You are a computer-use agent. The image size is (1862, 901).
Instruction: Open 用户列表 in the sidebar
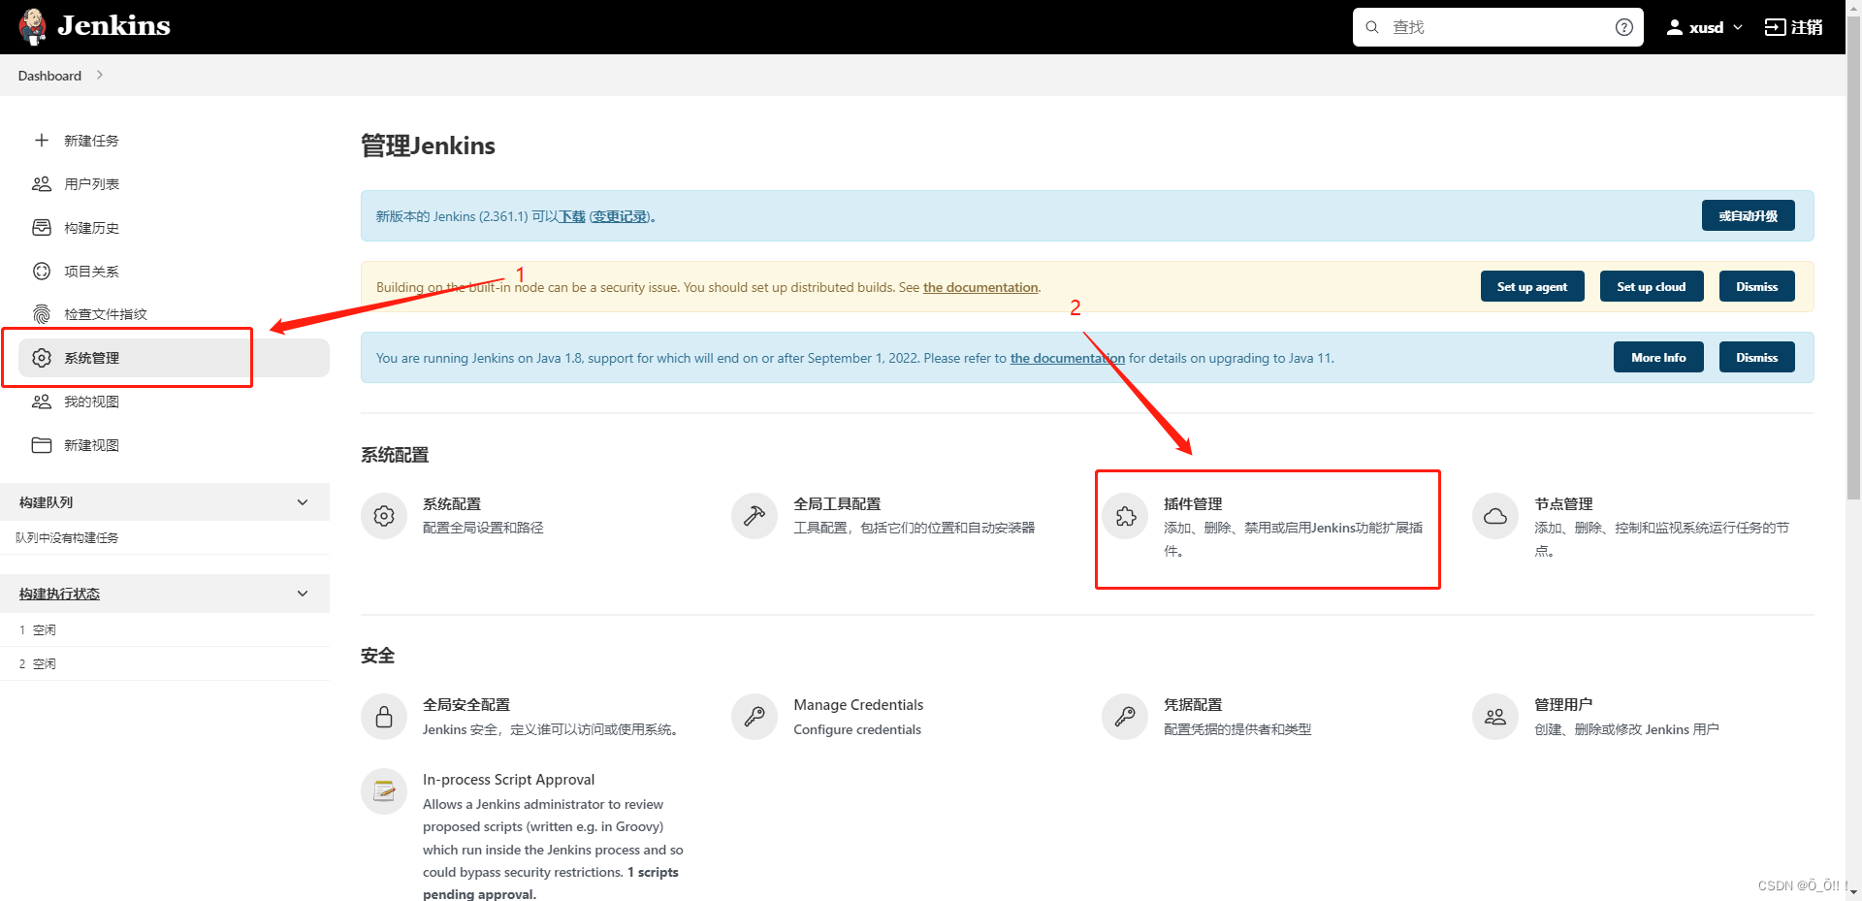(91, 184)
